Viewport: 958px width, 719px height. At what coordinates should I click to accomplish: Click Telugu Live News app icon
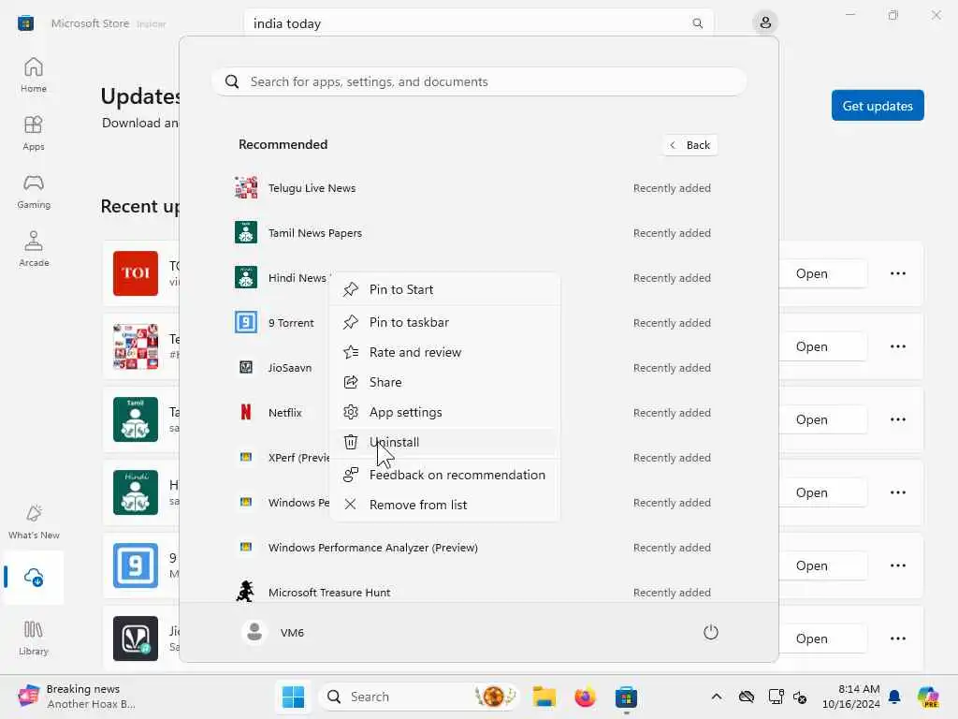(x=246, y=187)
